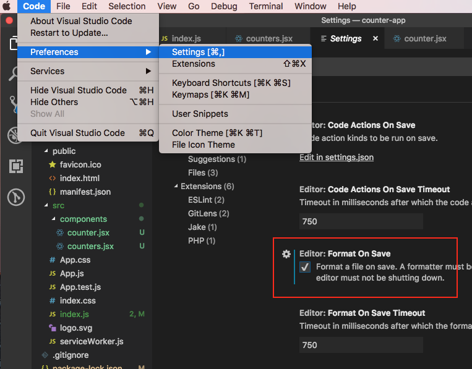Select About Visual Studio Code
Viewport: 472px width, 369px height.
(88, 21)
